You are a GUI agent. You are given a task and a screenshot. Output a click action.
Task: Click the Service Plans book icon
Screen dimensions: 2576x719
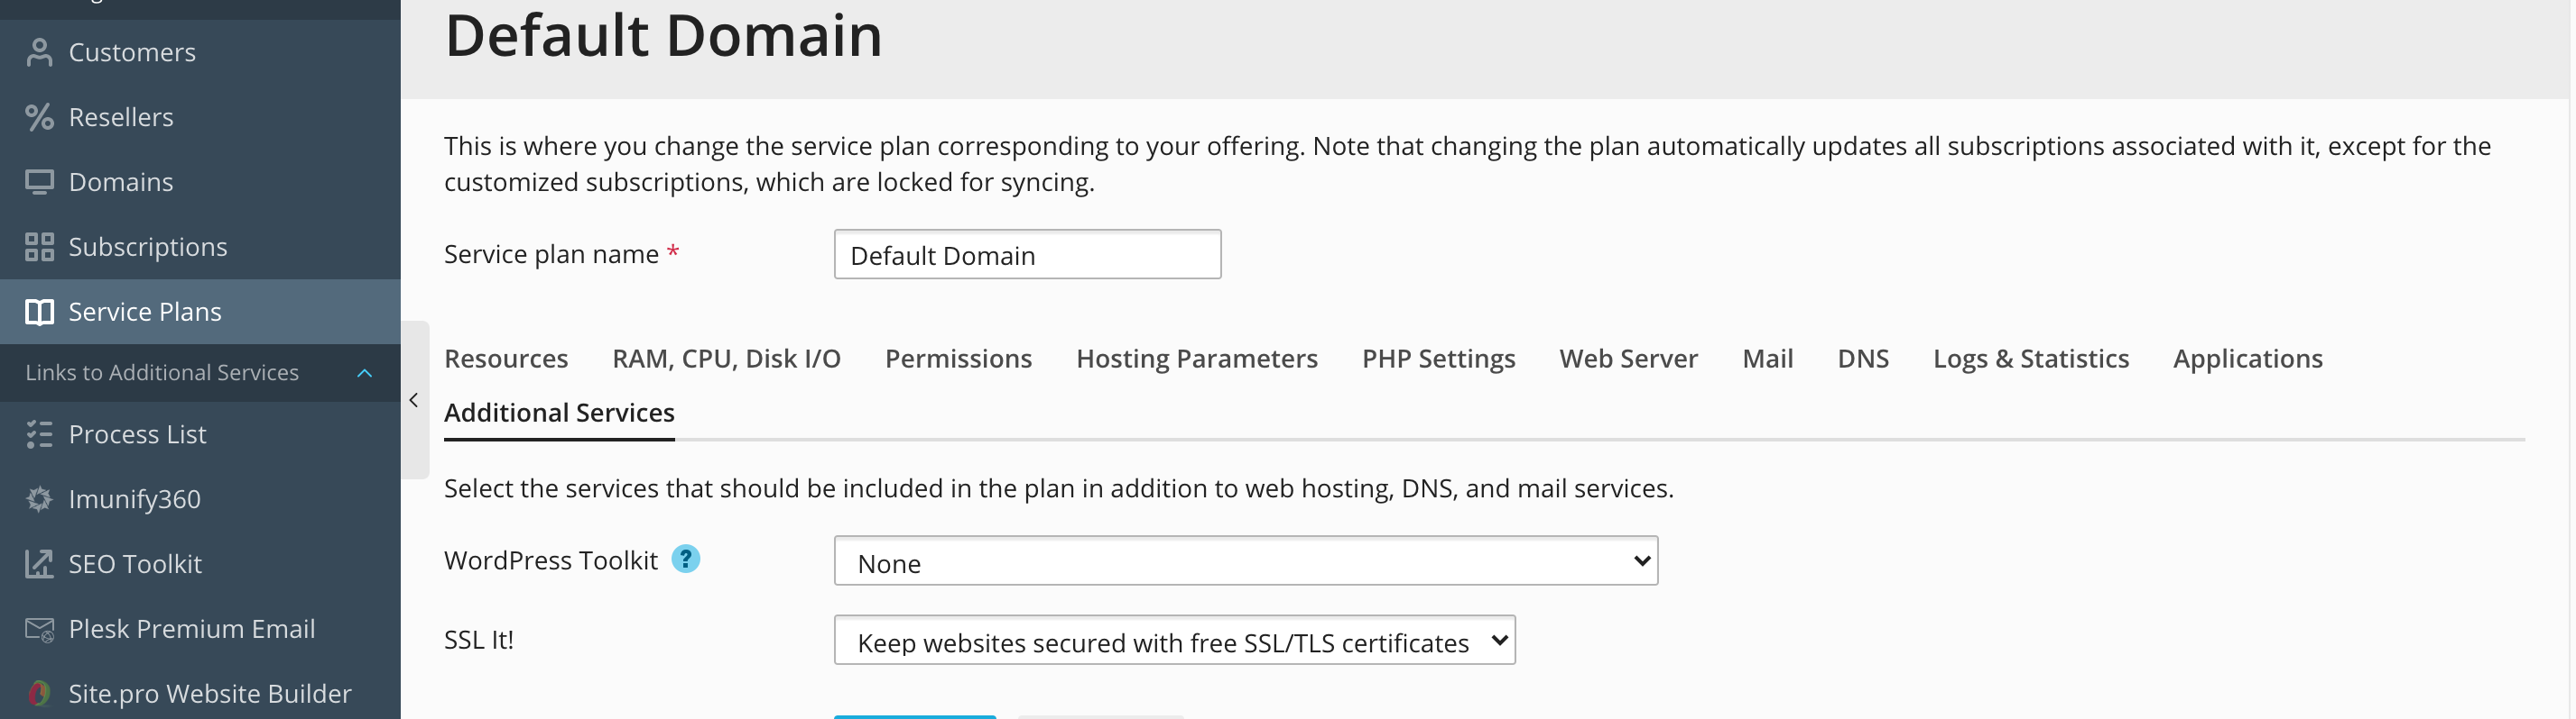39,313
